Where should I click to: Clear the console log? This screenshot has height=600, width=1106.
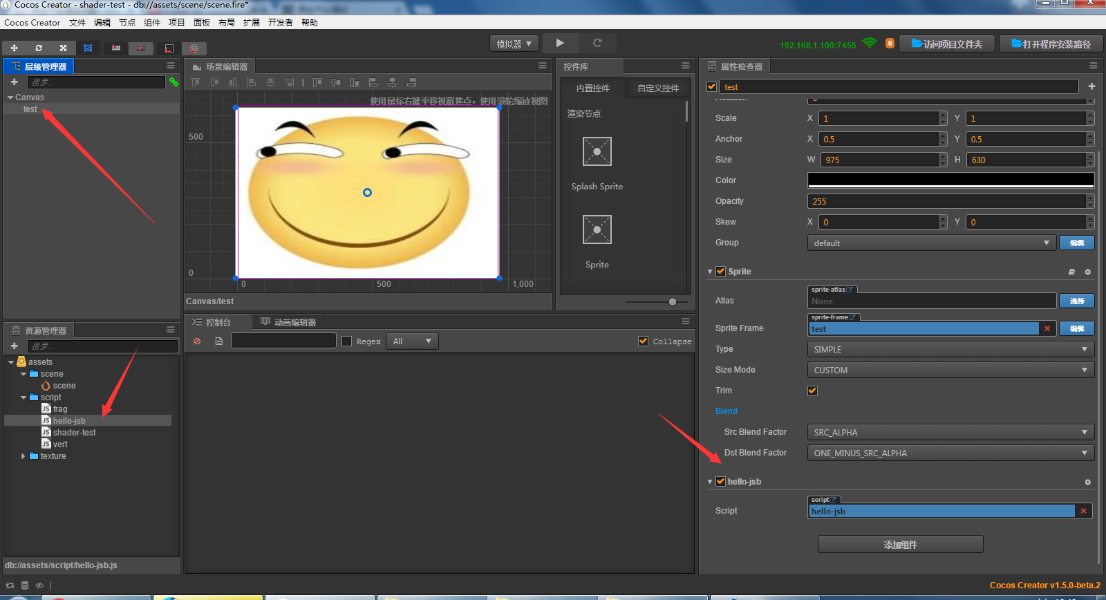[x=198, y=341]
